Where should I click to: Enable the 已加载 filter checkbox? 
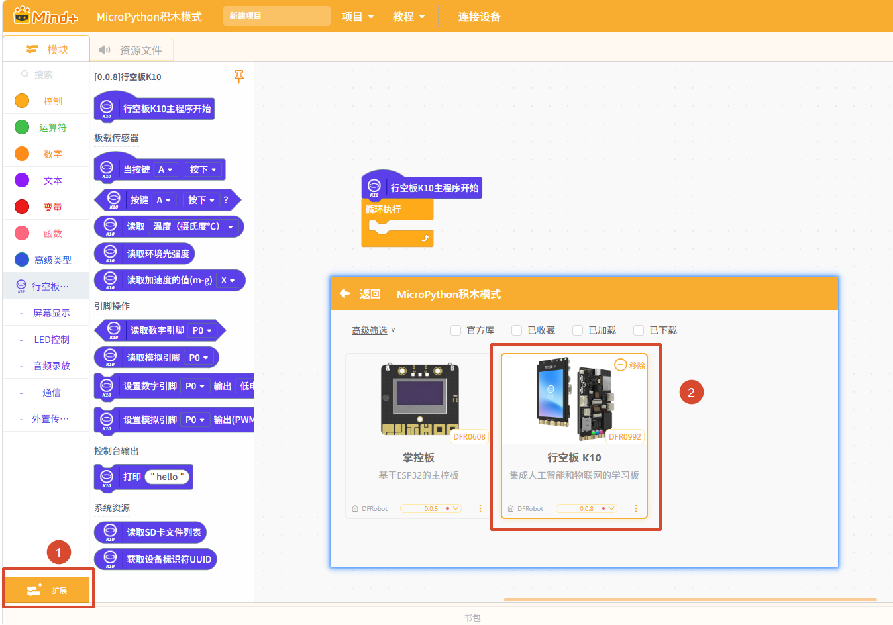click(x=578, y=330)
